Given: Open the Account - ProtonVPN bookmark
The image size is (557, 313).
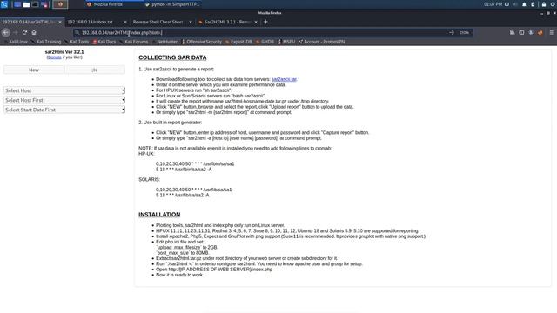Looking at the screenshot, I should [x=322, y=42].
